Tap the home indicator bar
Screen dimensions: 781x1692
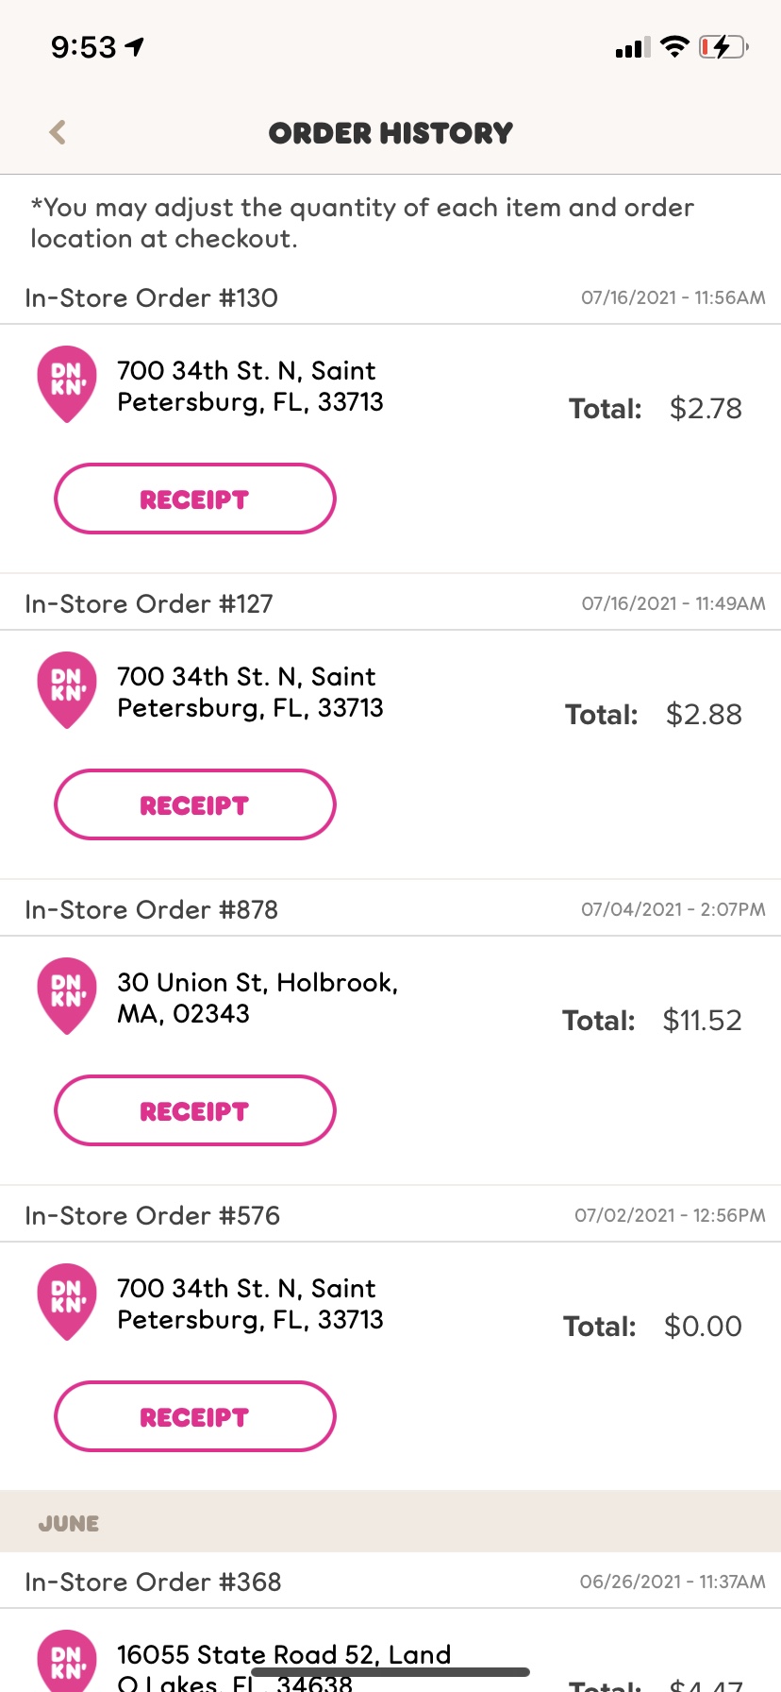point(390,1672)
